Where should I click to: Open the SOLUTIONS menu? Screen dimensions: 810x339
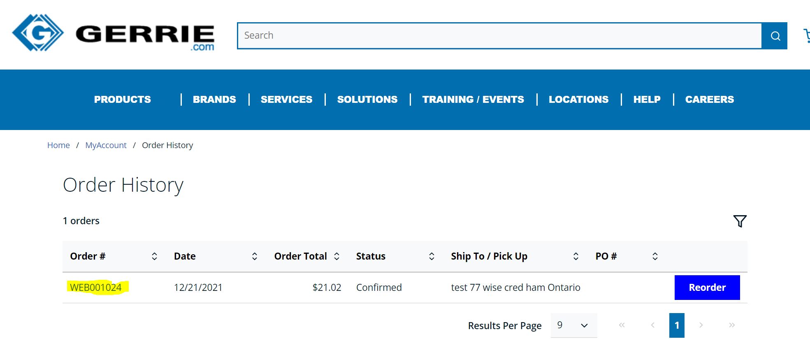pyautogui.click(x=367, y=100)
